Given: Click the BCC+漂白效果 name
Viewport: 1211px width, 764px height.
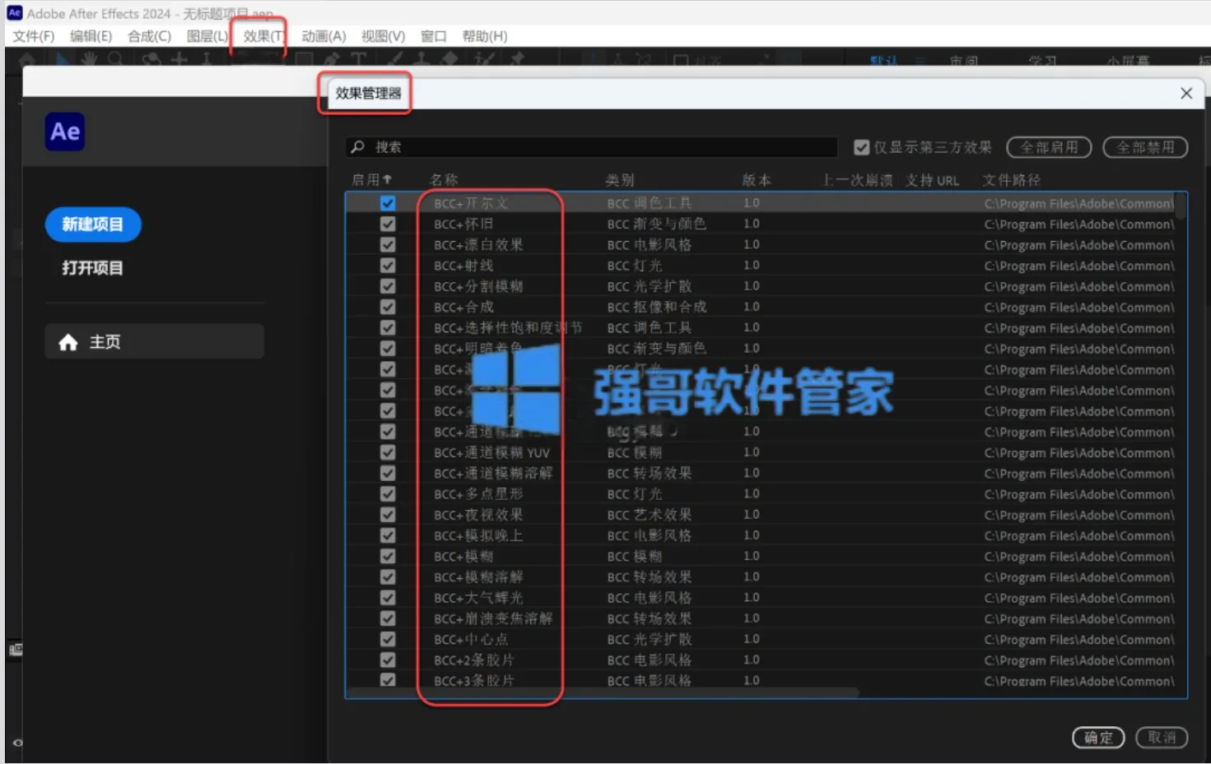Looking at the screenshot, I should tap(478, 244).
